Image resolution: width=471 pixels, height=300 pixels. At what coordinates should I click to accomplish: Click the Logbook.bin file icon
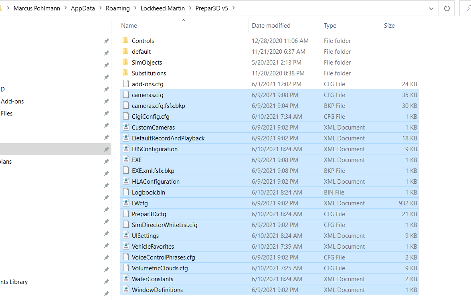pyautogui.click(x=126, y=192)
